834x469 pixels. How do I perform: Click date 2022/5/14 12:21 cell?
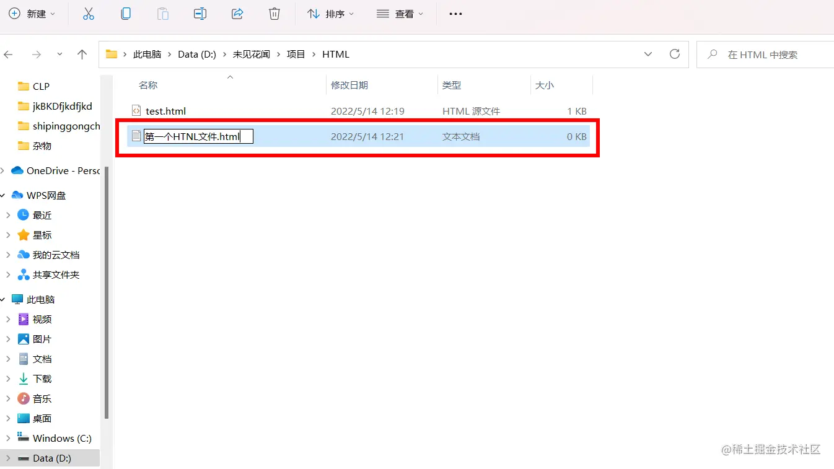[367, 136]
